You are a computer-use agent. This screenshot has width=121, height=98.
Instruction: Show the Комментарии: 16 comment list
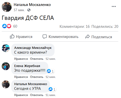pyautogui.click(x=75, y=27)
